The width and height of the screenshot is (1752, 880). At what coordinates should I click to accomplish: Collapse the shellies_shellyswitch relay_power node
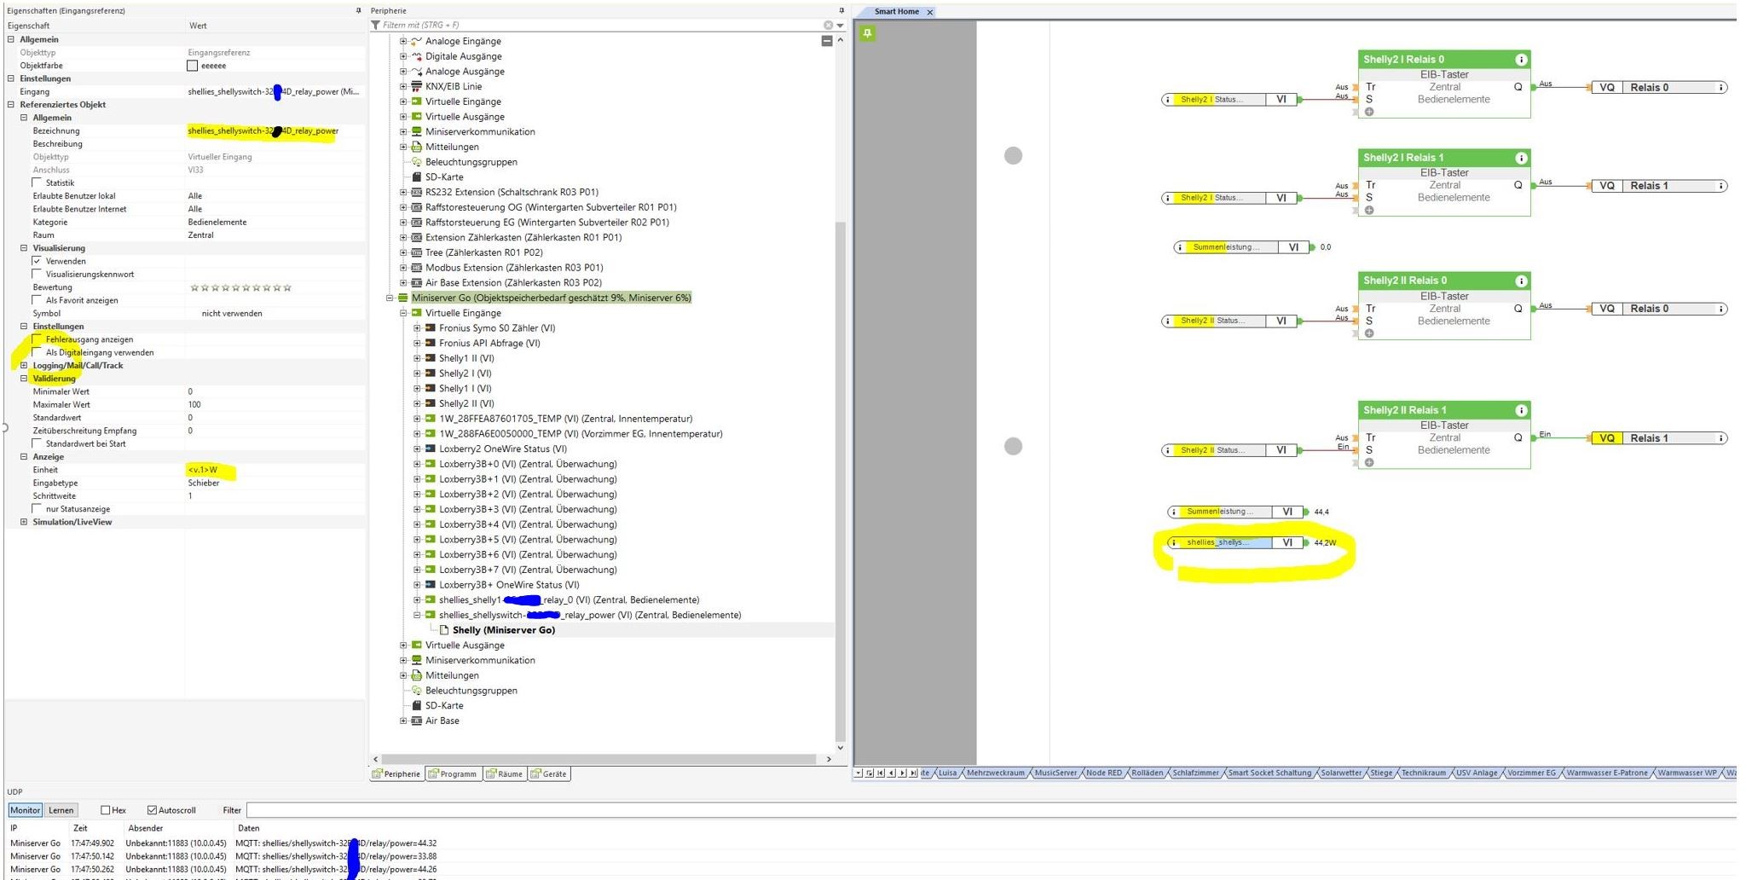(x=417, y=615)
